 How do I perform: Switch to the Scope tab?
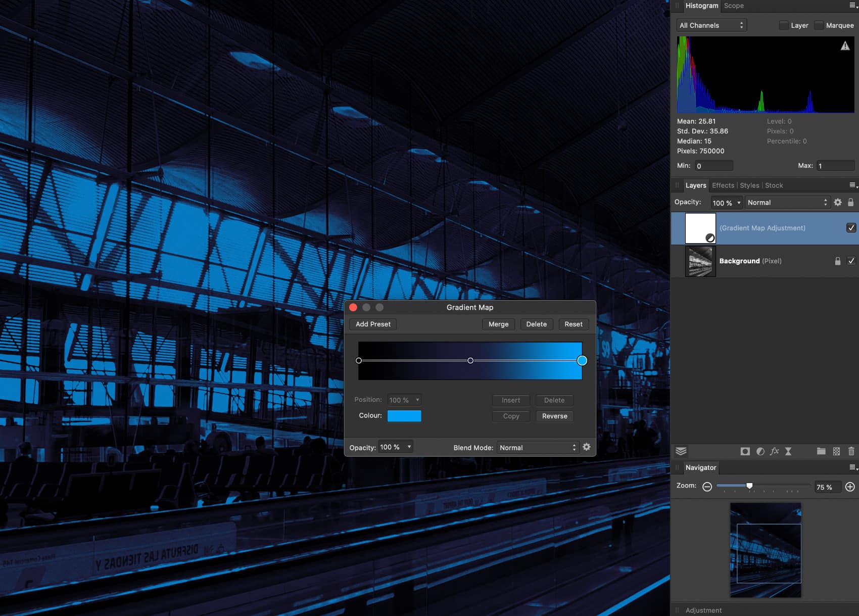734,6
